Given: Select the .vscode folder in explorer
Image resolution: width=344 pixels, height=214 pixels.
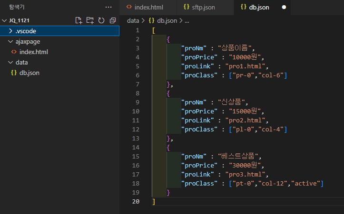Looking at the screenshot, I should coord(59,31).
